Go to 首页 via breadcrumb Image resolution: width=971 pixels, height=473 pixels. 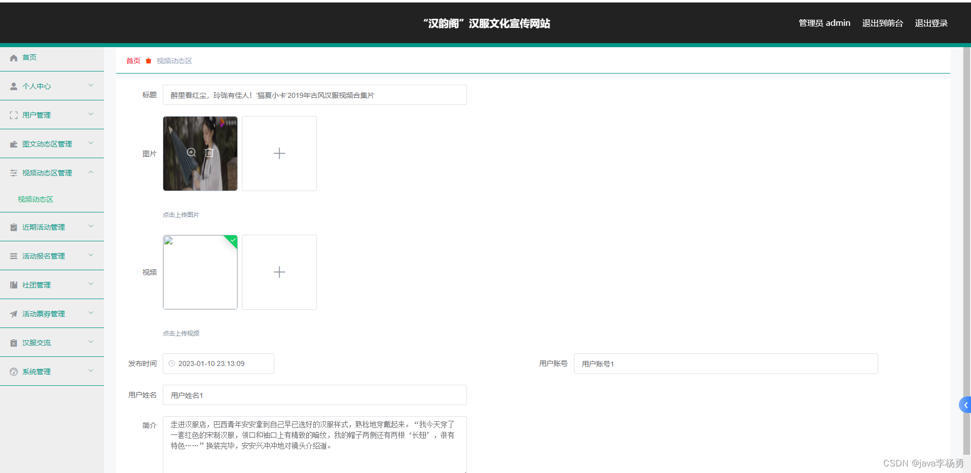pyautogui.click(x=133, y=61)
